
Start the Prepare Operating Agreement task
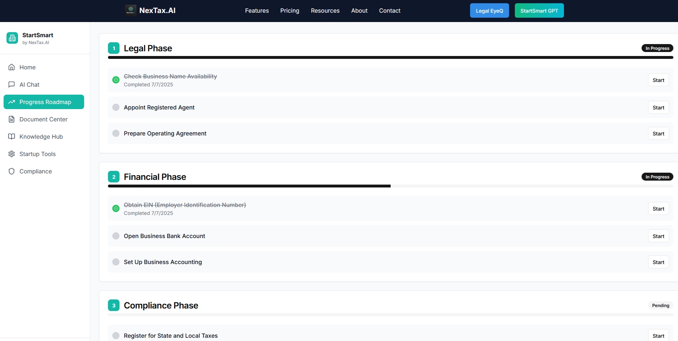658,133
